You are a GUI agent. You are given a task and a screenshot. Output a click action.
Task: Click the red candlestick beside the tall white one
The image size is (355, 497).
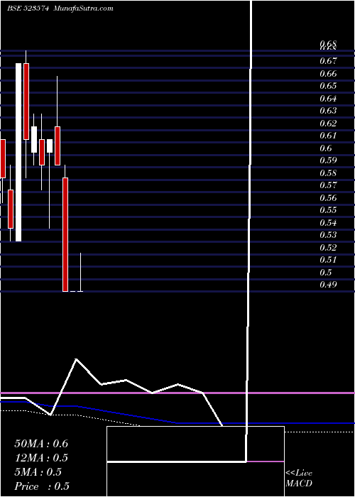pyautogui.click(x=26, y=102)
